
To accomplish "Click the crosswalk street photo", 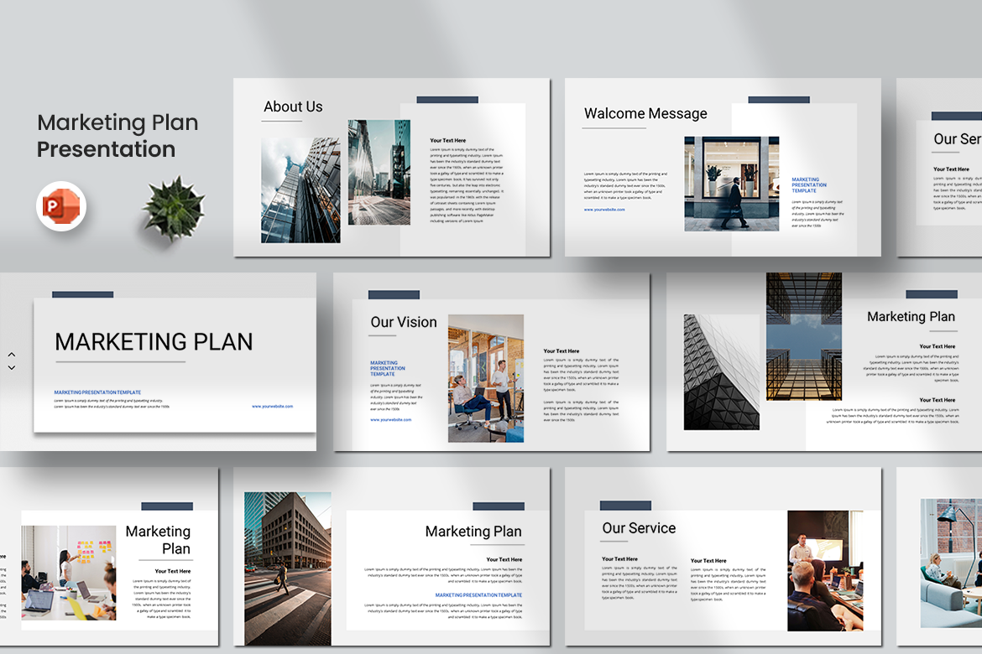I will [287, 568].
